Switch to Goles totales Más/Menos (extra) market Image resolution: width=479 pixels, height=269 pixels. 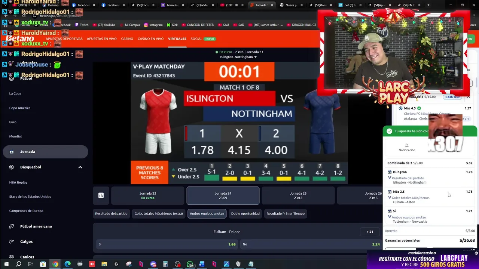[x=159, y=214]
